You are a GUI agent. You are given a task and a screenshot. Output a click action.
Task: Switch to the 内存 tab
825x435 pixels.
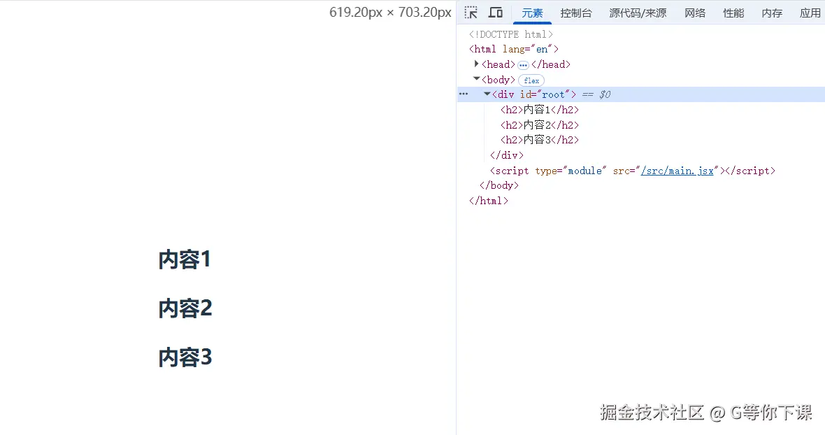coord(772,13)
